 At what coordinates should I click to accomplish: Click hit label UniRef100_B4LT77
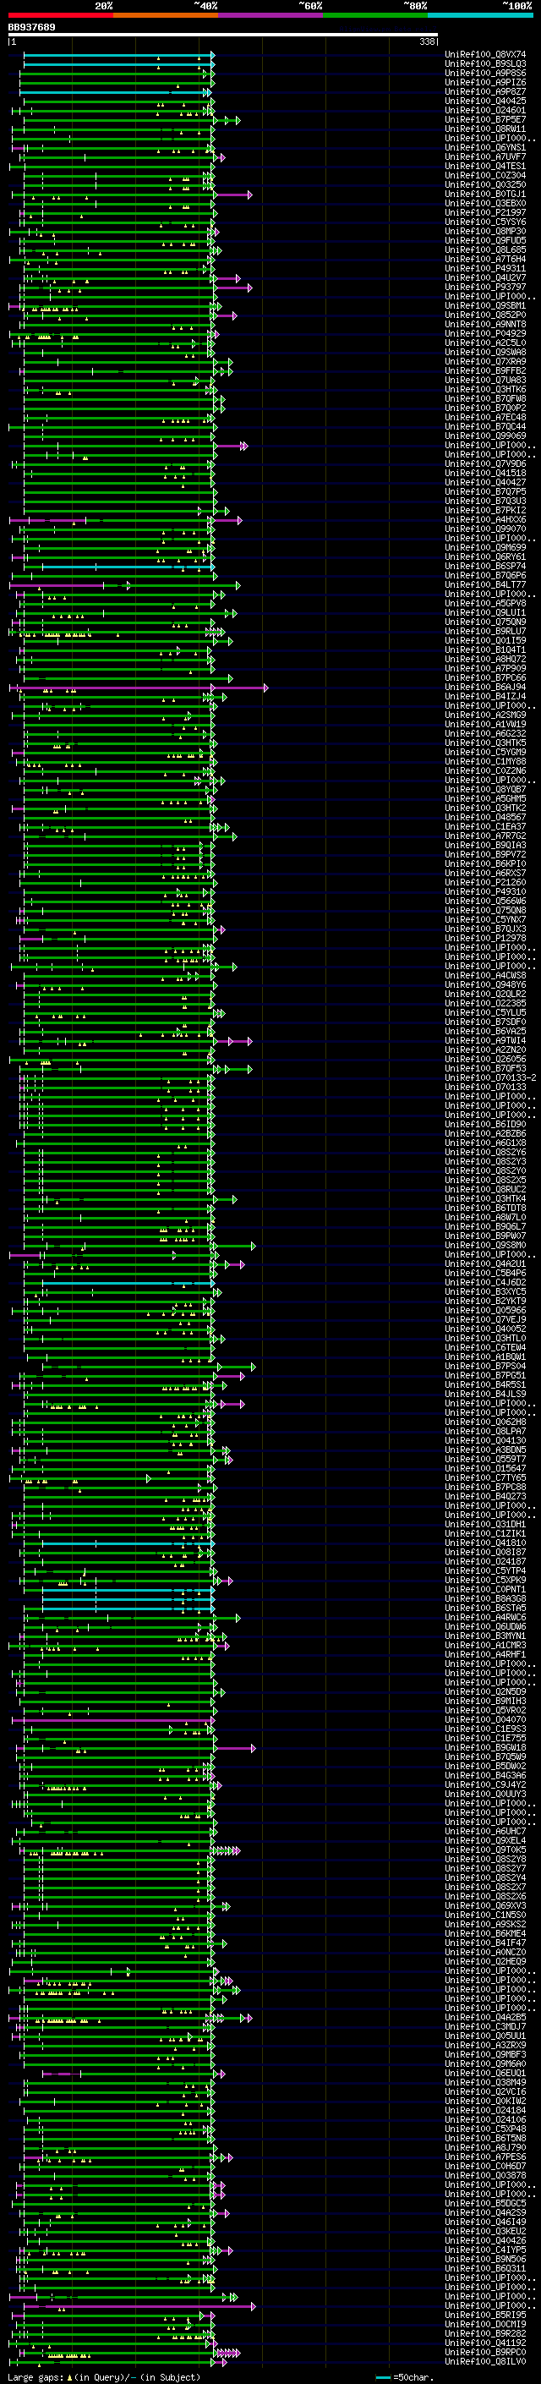pos(485,585)
